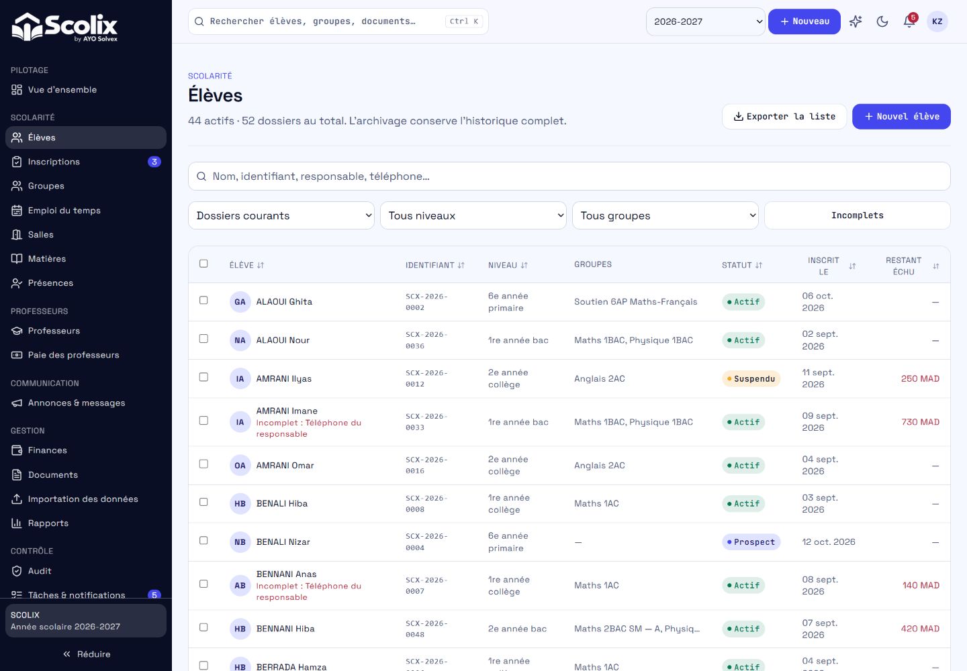The height and width of the screenshot is (671, 967).
Task: Expand the Dossiers courants filter
Action: coord(281,215)
